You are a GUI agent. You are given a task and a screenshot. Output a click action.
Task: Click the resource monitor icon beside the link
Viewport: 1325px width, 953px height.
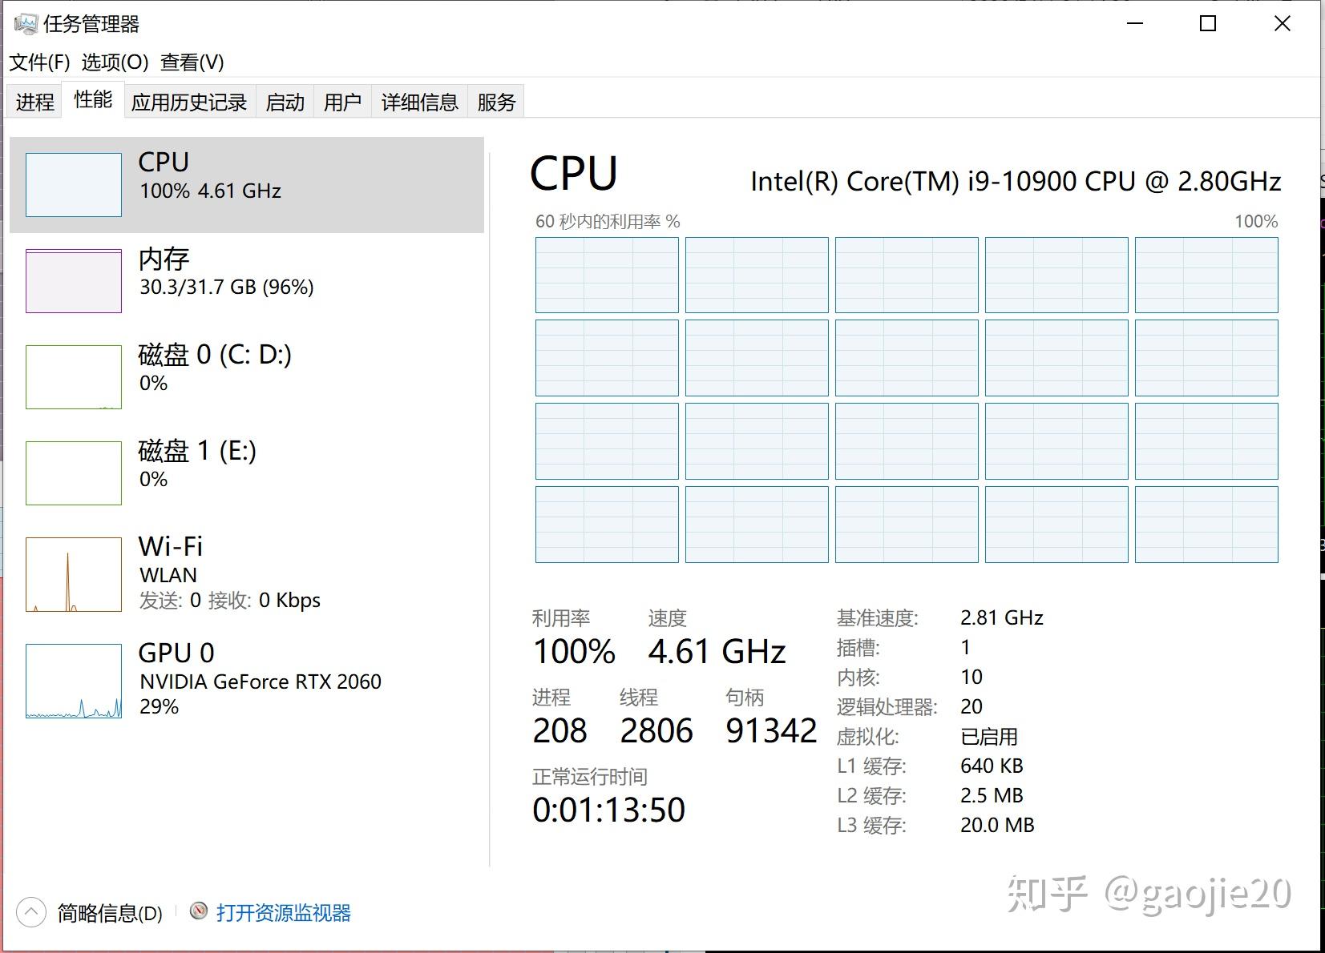tap(197, 911)
